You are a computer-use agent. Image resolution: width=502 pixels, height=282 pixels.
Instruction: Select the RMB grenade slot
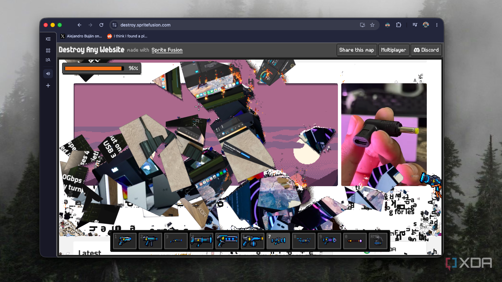click(378, 241)
